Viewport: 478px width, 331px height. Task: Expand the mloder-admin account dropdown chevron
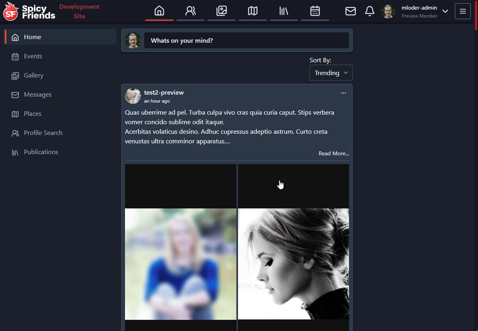445,11
